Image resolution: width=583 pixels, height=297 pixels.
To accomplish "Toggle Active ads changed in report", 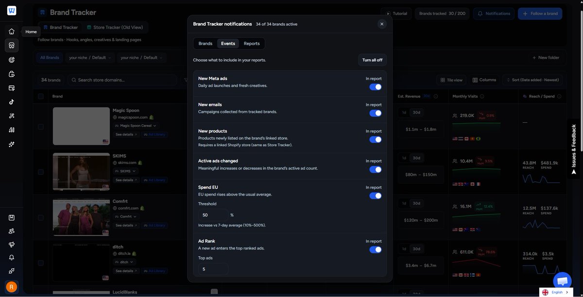I will (375, 169).
